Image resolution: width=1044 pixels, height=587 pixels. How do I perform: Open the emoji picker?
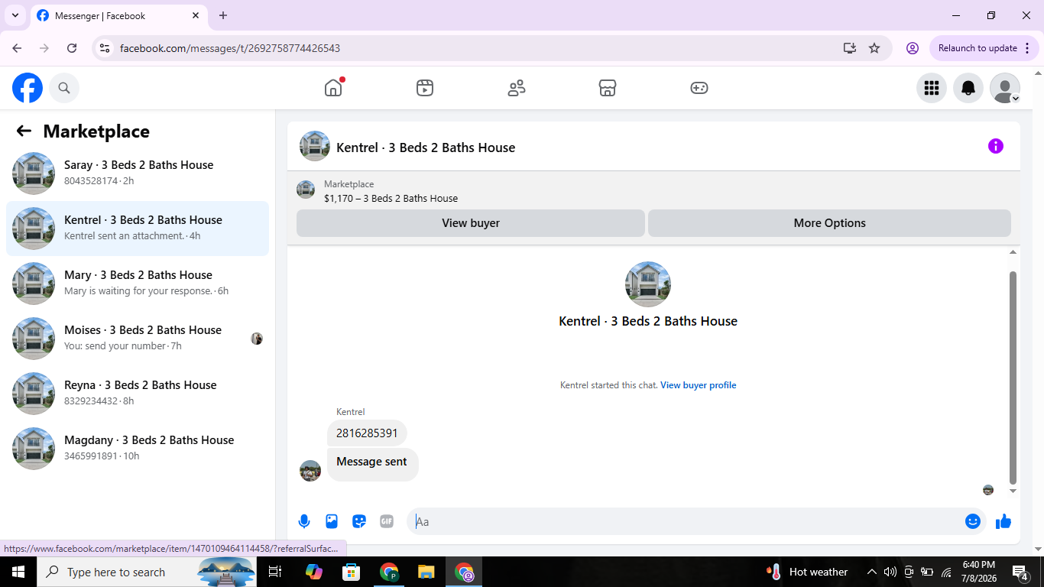(x=973, y=521)
